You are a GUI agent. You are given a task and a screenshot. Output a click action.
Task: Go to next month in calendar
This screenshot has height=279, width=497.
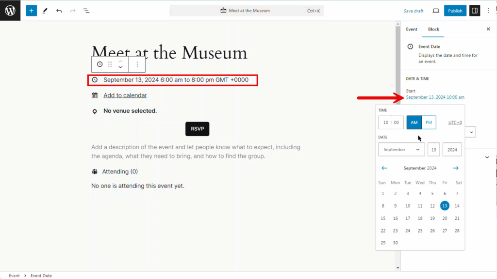pos(455,168)
